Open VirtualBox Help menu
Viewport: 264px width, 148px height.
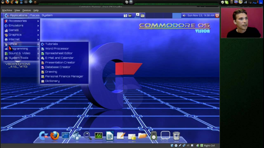pyautogui.click(x=36, y=10)
